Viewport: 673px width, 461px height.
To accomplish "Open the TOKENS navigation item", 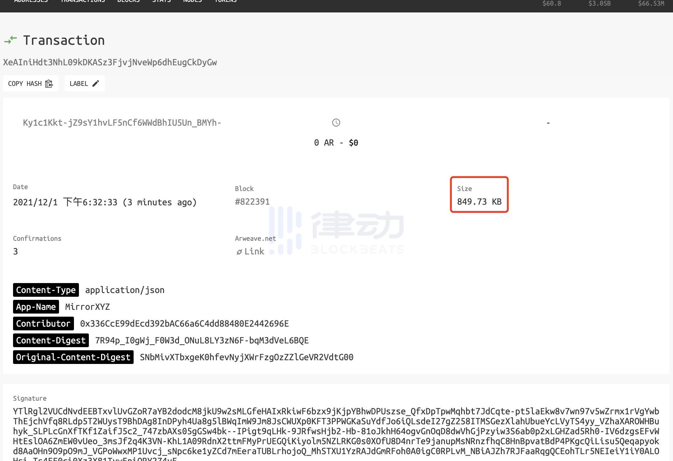I will click(226, 1).
